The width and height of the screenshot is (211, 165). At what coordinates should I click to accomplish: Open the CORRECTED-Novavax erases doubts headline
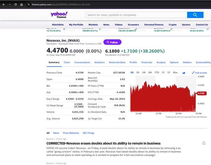pyautogui.click(x=103, y=143)
